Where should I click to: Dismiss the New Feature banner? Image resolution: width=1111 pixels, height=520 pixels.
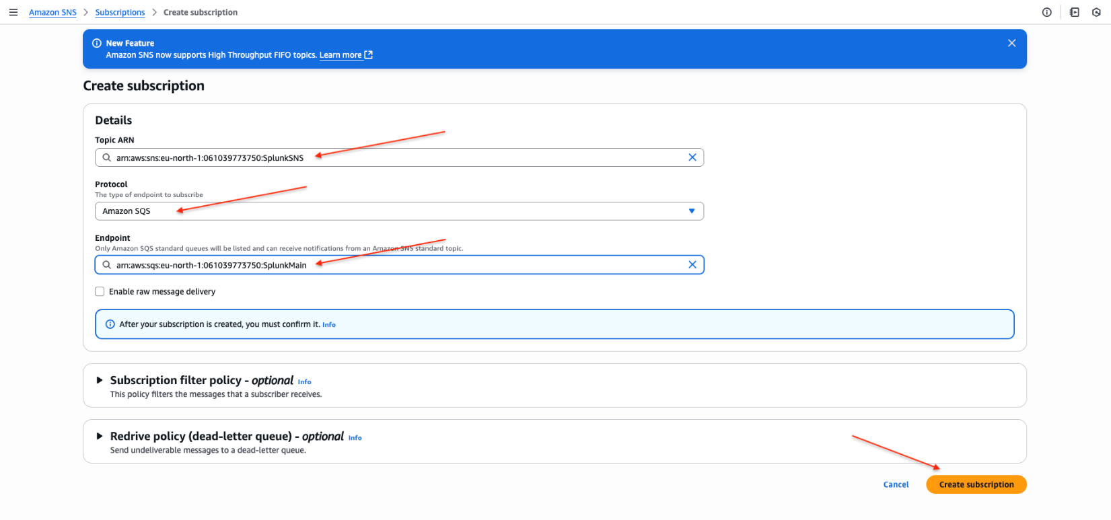pos(1011,43)
